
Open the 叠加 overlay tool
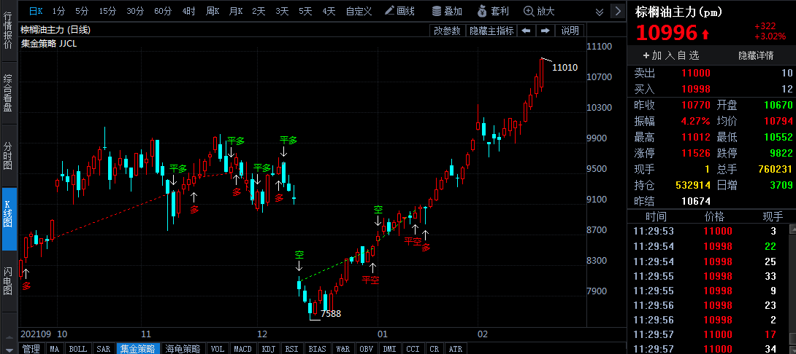point(447,11)
